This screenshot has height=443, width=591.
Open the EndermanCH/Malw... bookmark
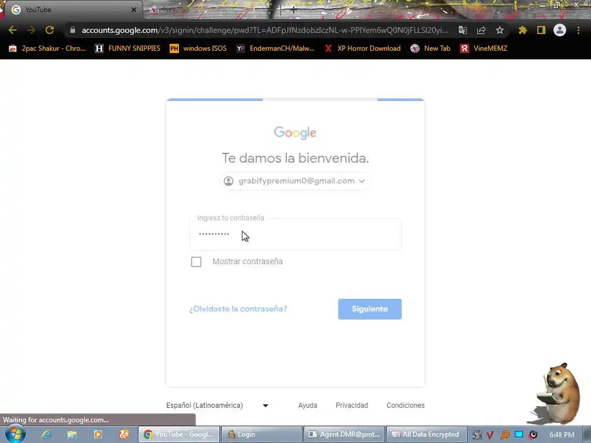point(275,48)
